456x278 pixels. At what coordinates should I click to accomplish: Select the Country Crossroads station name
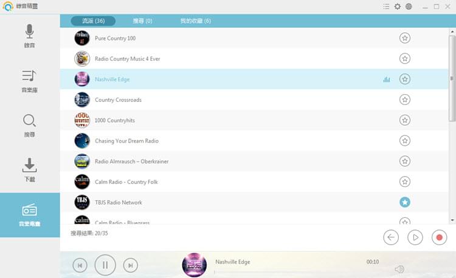click(118, 100)
